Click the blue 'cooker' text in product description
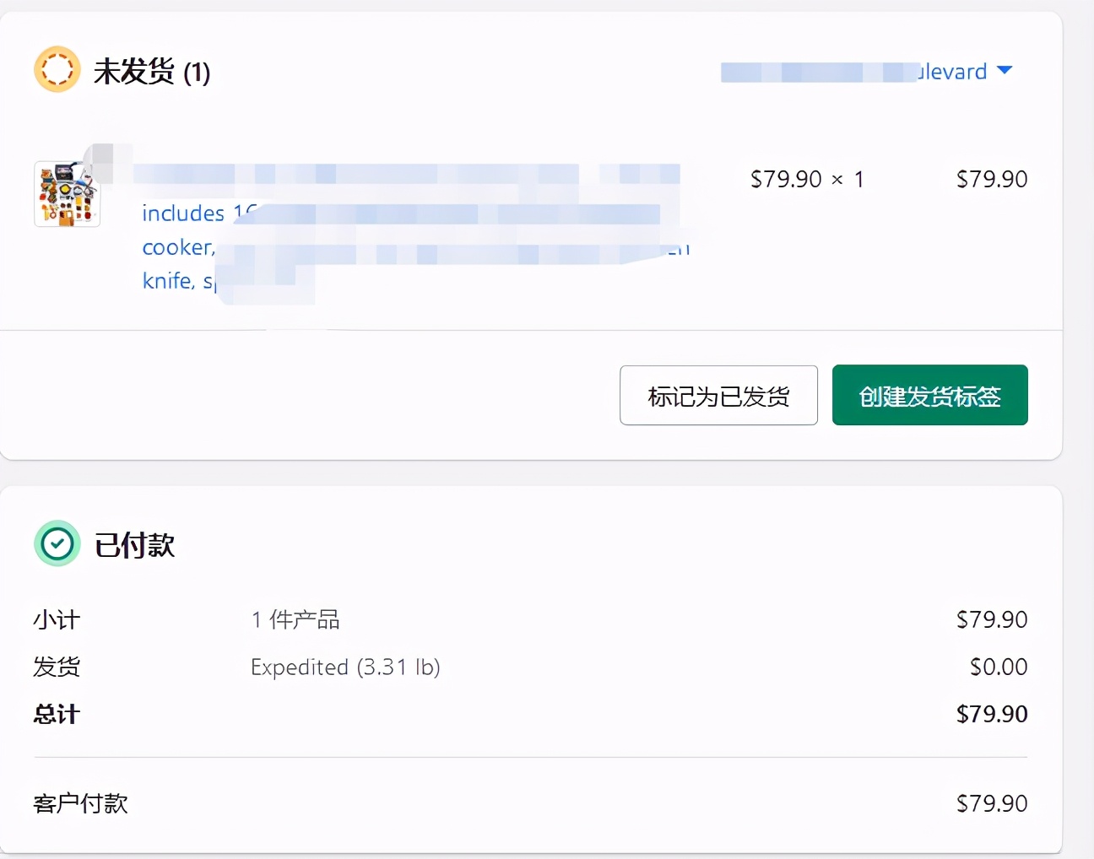 click(x=176, y=247)
